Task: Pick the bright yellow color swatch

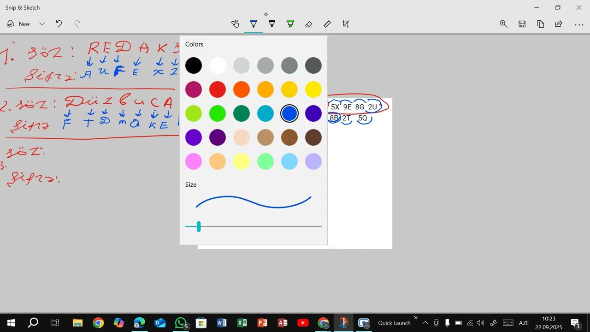Action: pyautogui.click(x=313, y=89)
